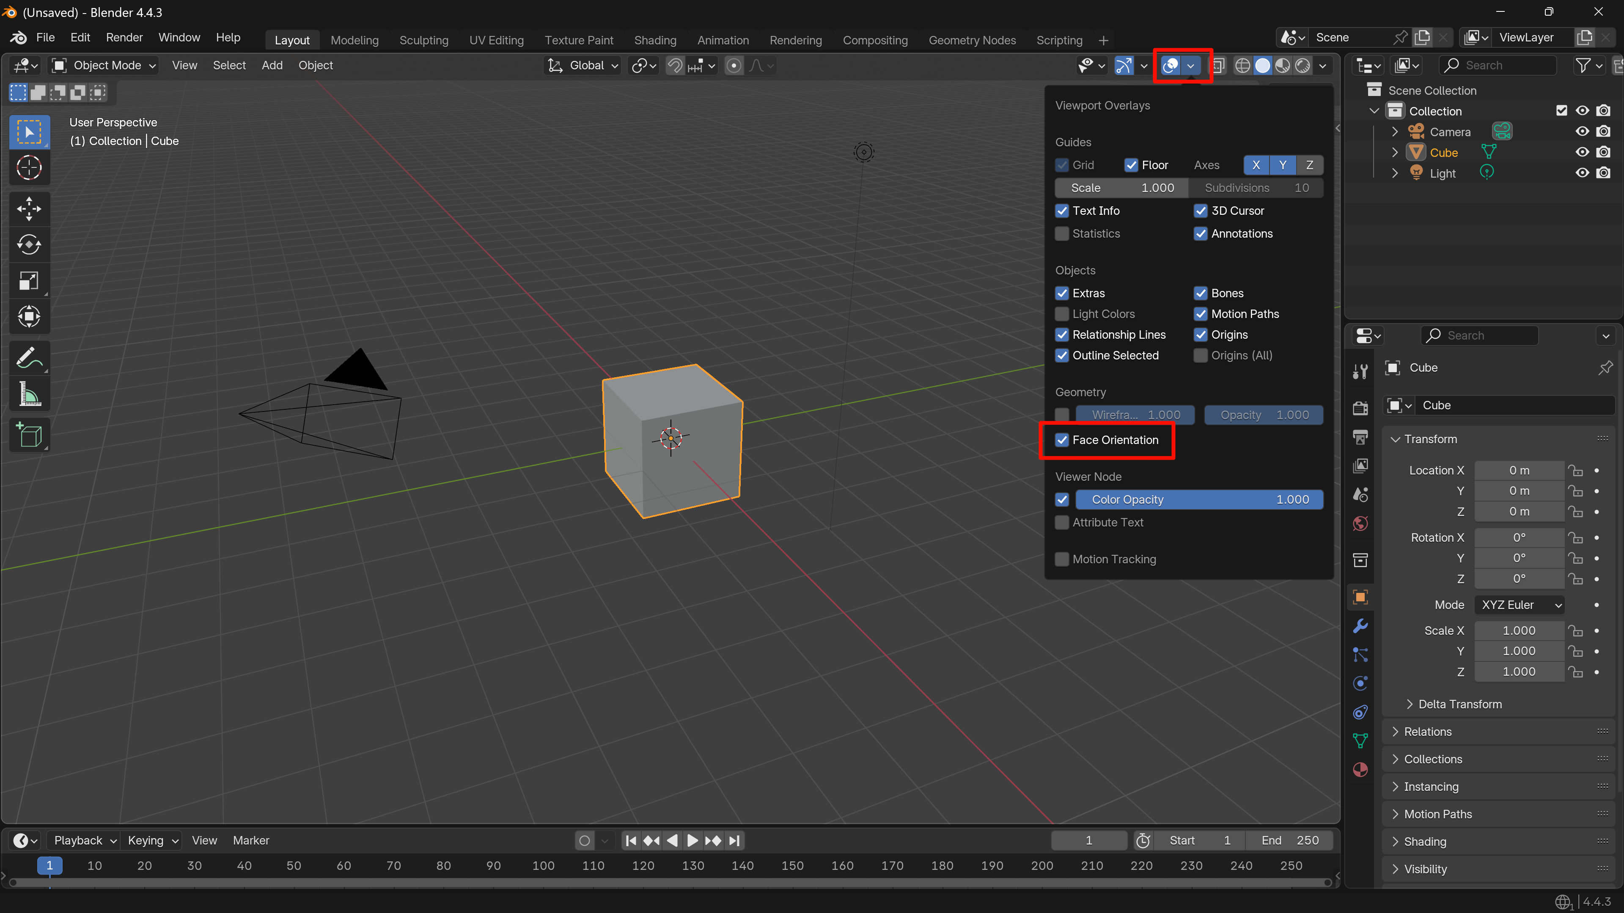The height and width of the screenshot is (913, 1624).
Task: Switch to the Sculpting workspace tab
Action: (423, 40)
